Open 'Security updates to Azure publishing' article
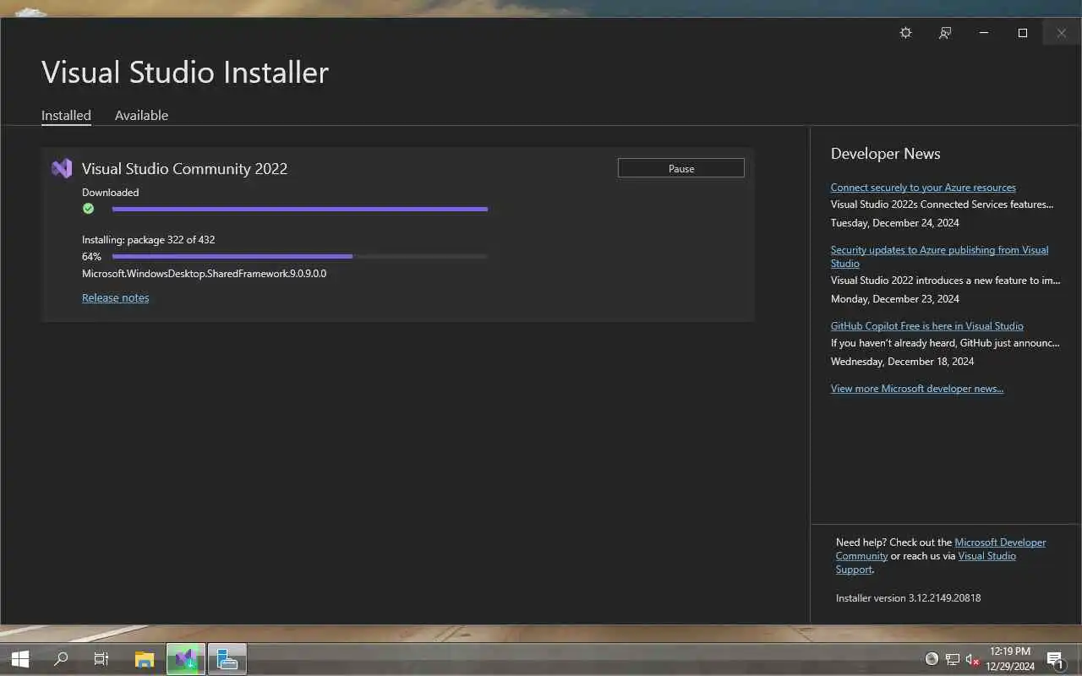This screenshot has width=1082, height=676. tap(939, 256)
